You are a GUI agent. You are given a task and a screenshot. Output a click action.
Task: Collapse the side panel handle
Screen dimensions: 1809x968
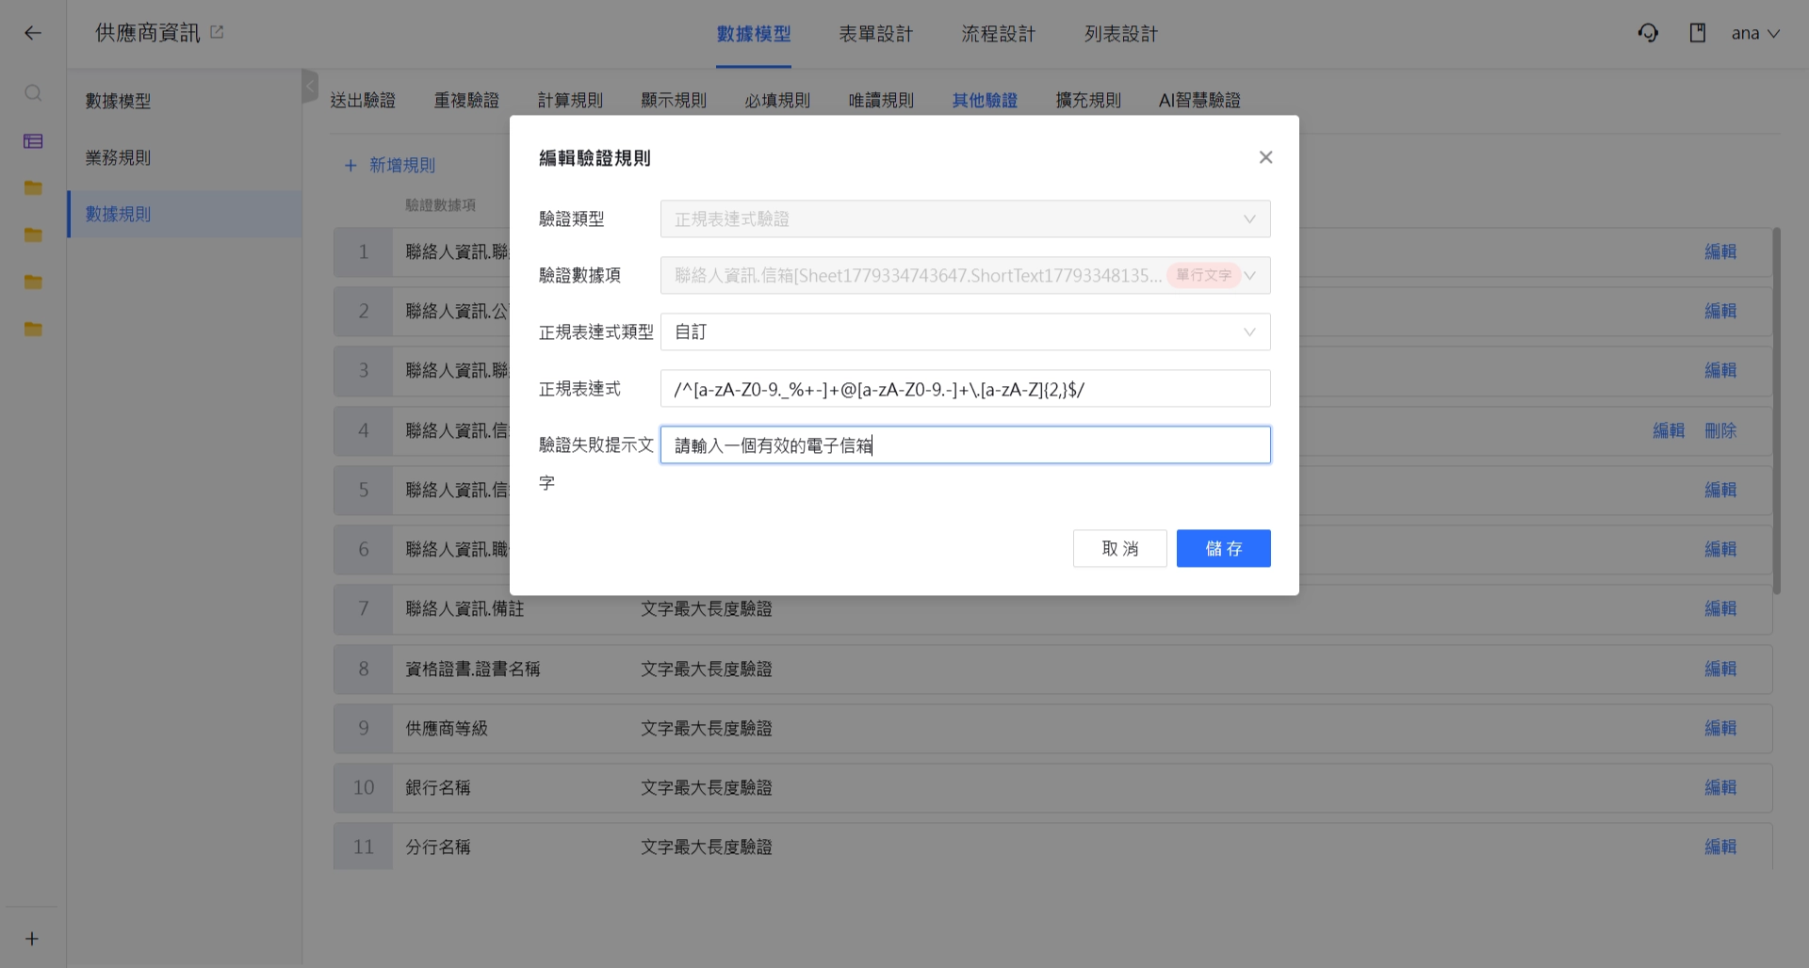click(x=310, y=86)
